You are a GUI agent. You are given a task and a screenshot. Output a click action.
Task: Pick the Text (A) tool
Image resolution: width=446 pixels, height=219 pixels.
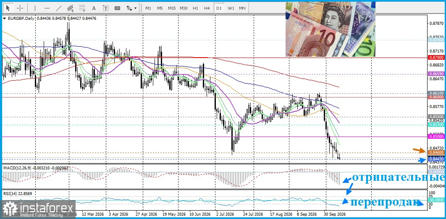pos(94,8)
